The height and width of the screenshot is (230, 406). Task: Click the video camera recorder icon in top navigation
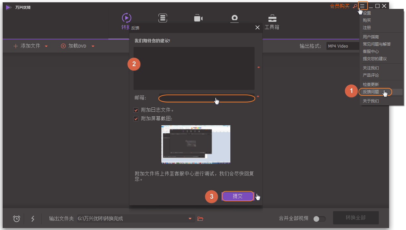tap(198, 18)
